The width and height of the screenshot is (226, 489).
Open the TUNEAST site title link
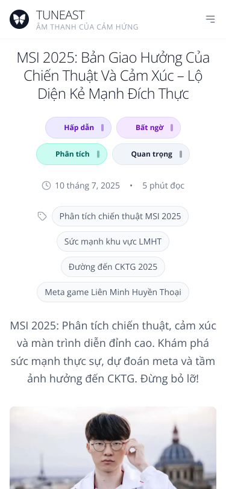pyautogui.click(x=60, y=15)
